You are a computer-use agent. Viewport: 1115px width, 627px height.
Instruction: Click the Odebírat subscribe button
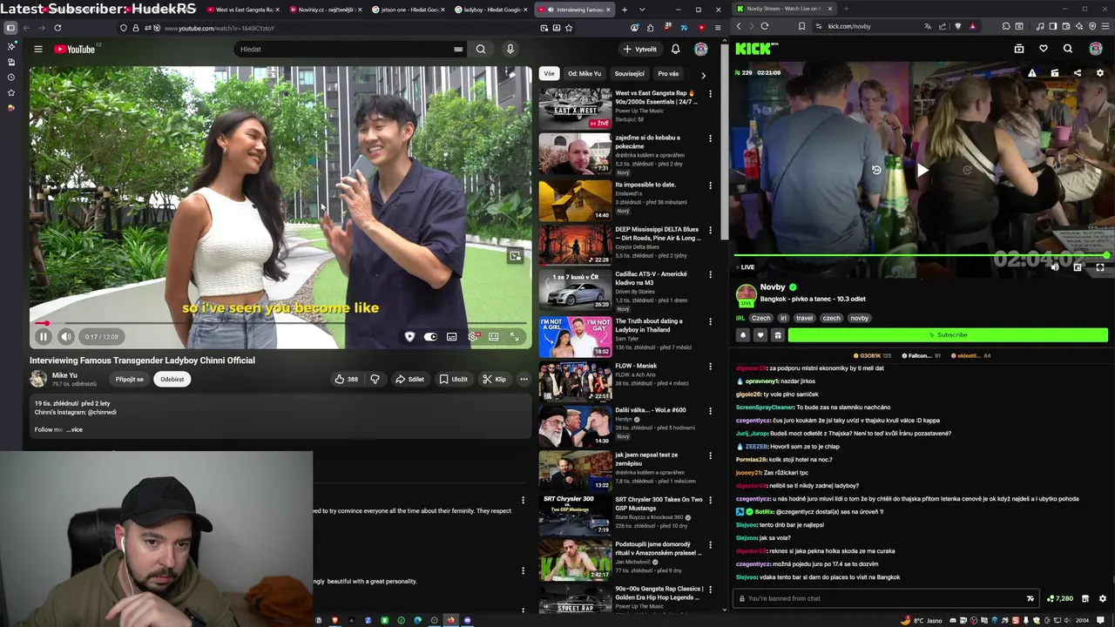(172, 379)
